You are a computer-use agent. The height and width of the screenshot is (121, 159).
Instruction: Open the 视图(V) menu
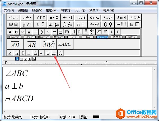[x=37, y=11]
